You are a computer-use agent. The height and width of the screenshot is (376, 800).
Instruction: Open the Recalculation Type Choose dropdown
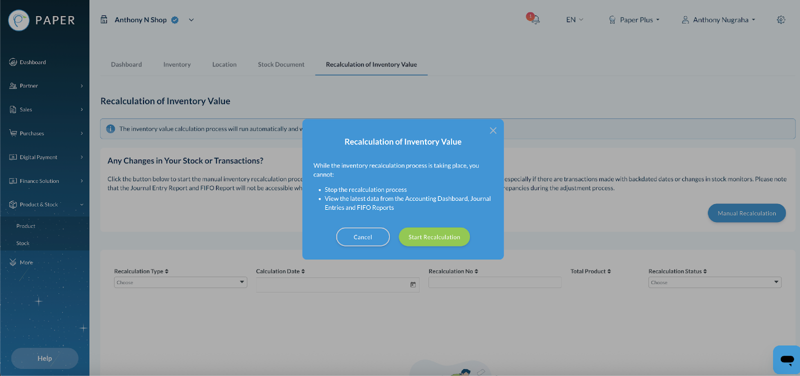point(180,282)
